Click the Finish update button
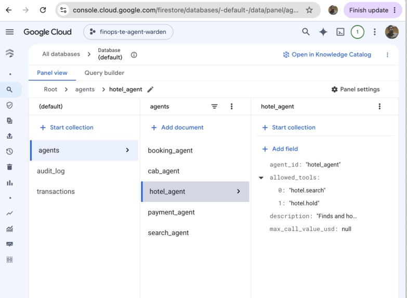The height and width of the screenshot is (298, 407). (x=373, y=10)
